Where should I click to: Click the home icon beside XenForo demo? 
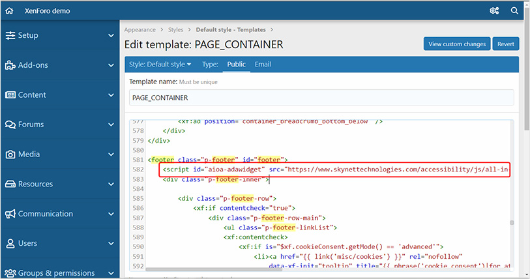tap(10, 11)
